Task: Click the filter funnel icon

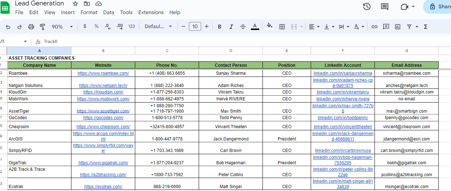Action: [x=409, y=26]
